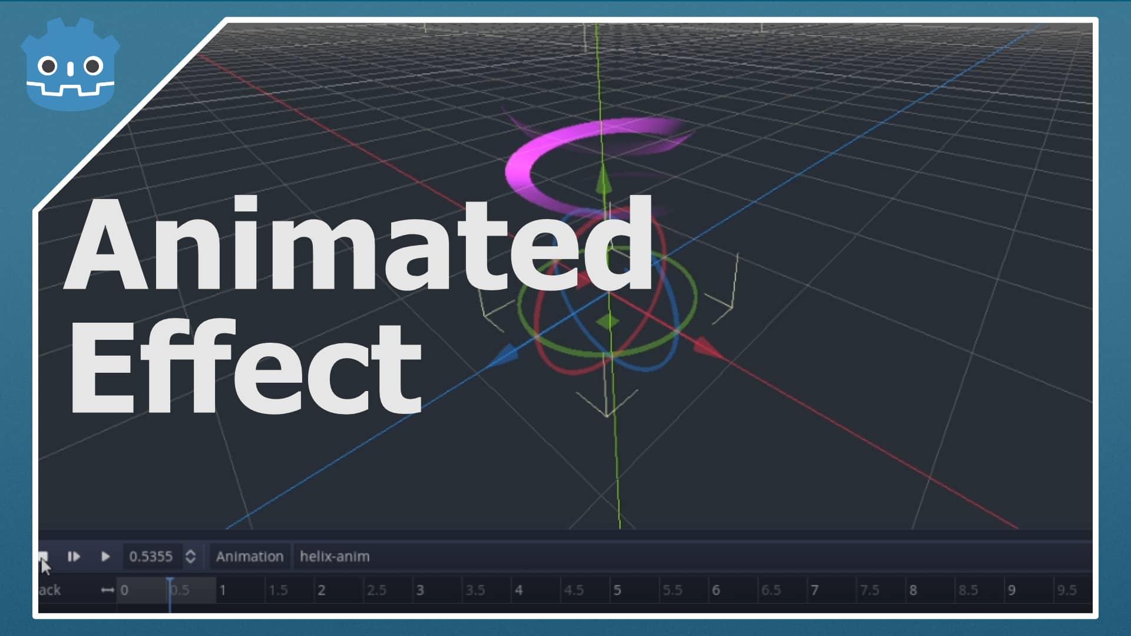Click the stepper down arrow beside the time value
1131x636 pixels.
point(191,561)
